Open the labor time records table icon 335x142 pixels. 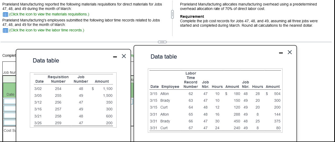click(x=5, y=30)
